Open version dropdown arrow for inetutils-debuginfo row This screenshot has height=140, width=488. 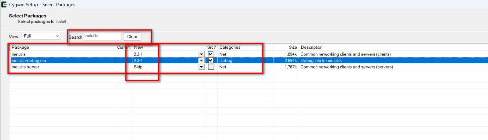coord(201,60)
